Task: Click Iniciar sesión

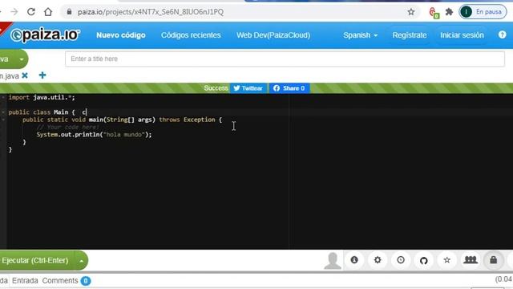Action: 462,35
